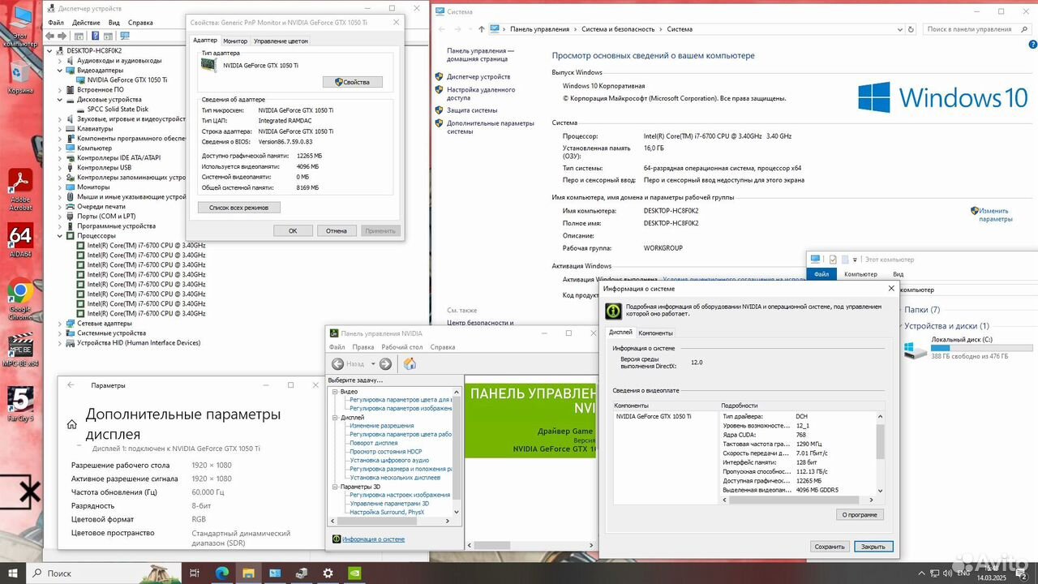Open the address bar history dropdown in System window
The image size is (1038, 584).
900,29
